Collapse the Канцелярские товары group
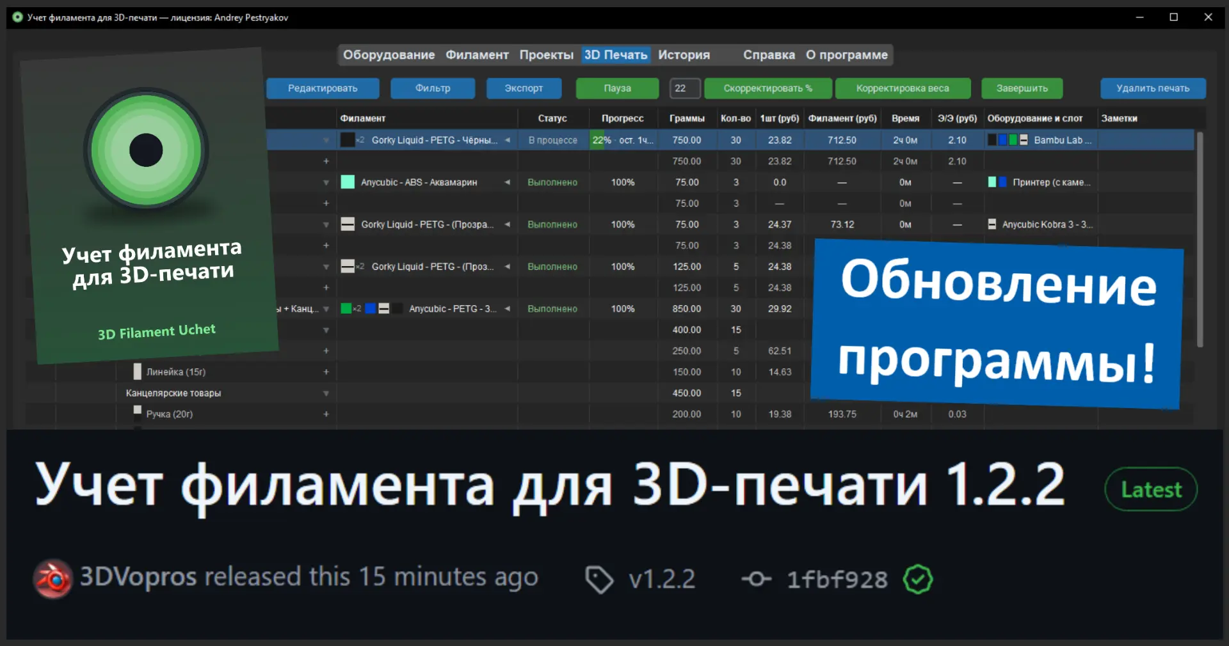 click(326, 393)
